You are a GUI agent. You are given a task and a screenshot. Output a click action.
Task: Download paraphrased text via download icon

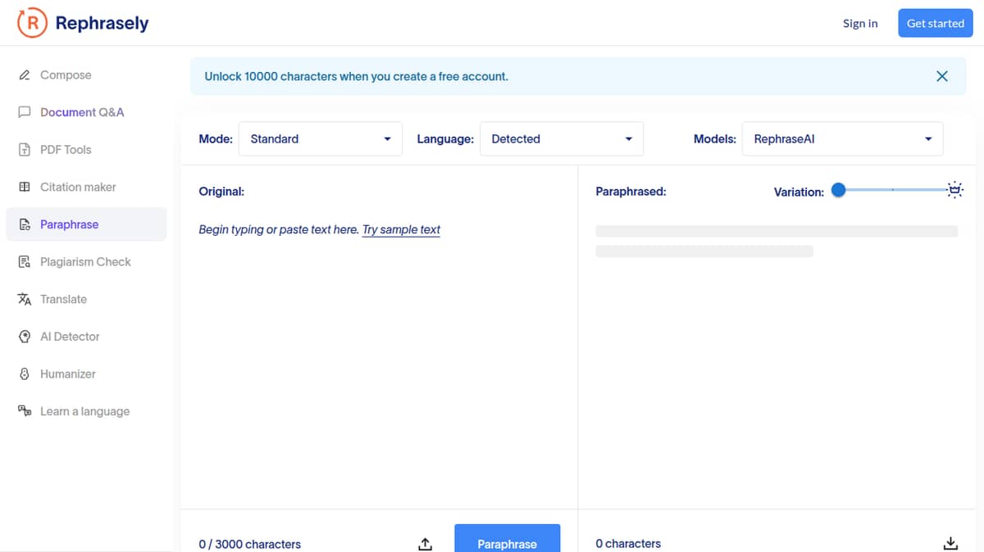(x=951, y=544)
